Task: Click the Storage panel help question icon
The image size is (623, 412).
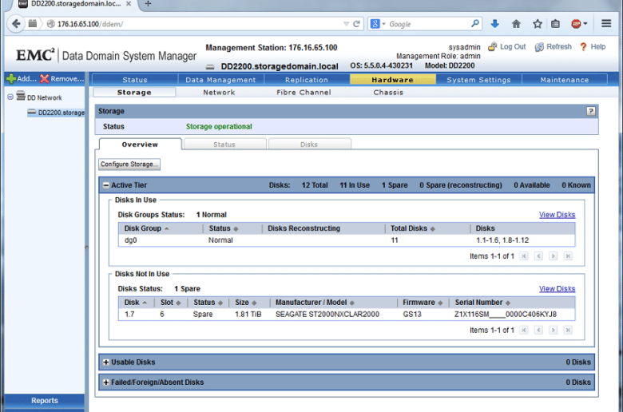Action: (591, 111)
